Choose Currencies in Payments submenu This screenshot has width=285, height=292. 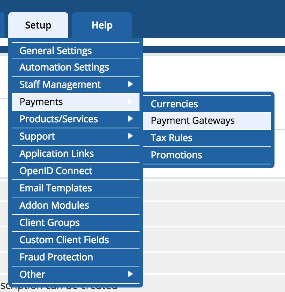click(174, 104)
